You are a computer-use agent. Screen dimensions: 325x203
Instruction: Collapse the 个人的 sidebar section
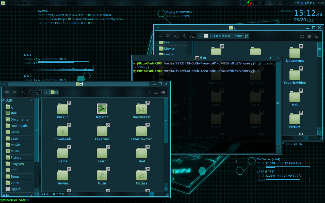point(31,100)
